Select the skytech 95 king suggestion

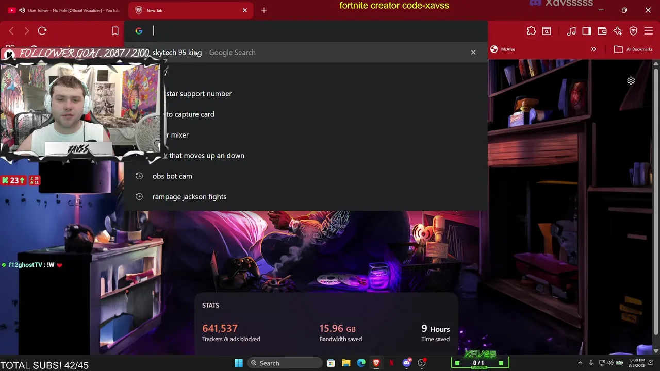pos(306,52)
